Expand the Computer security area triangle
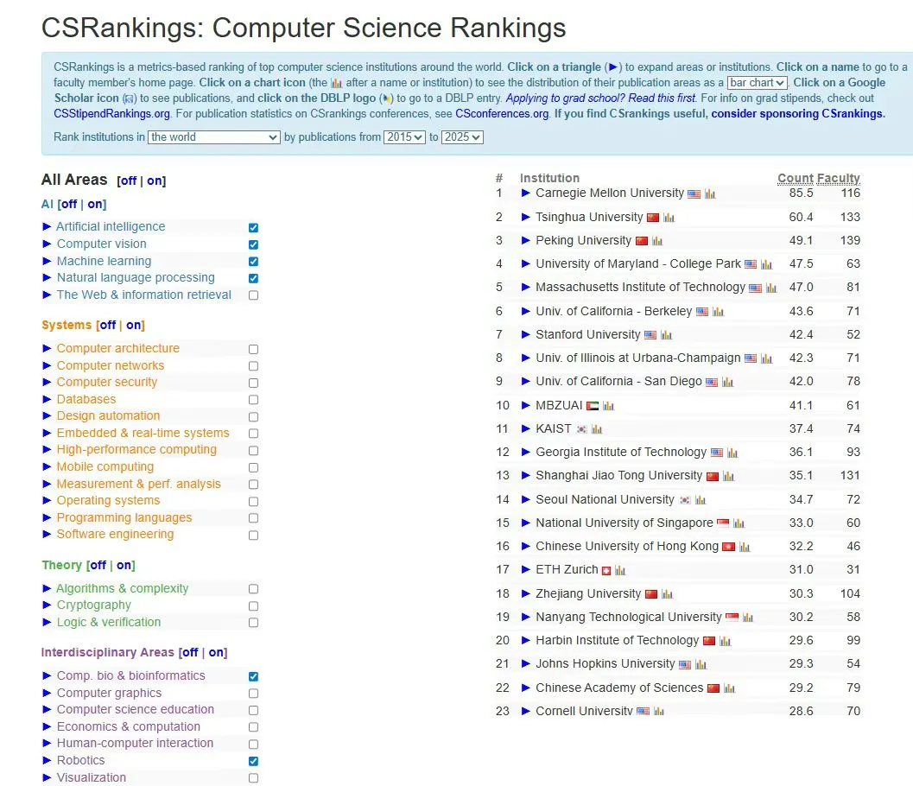The height and width of the screenshot is (786, 913). coord(48,382)
